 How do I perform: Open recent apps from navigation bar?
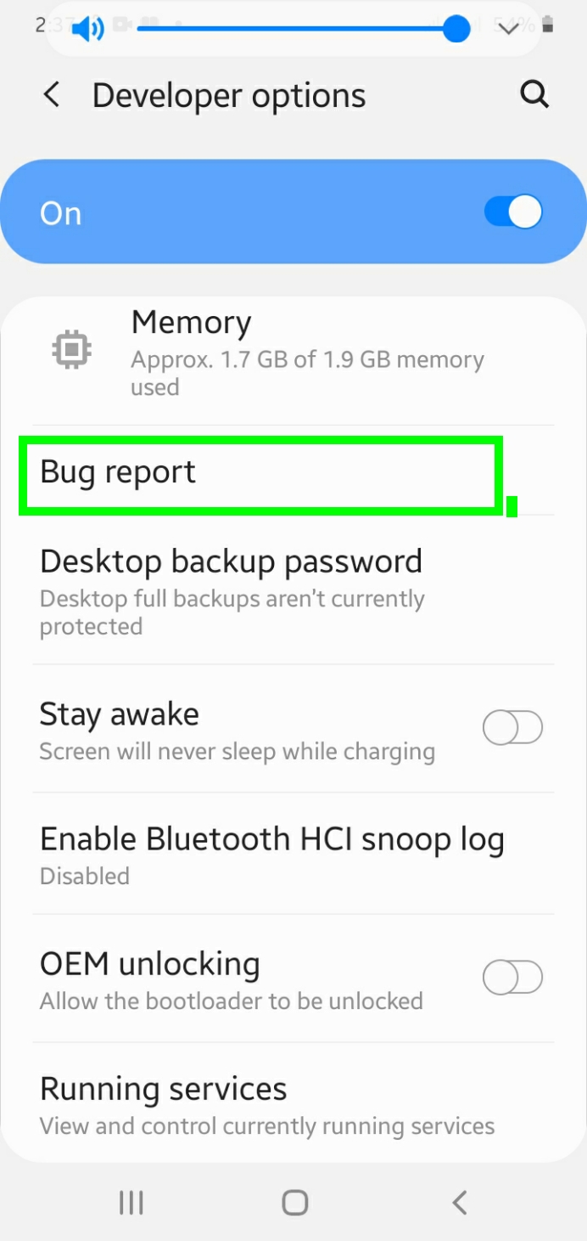[131, 1202]
